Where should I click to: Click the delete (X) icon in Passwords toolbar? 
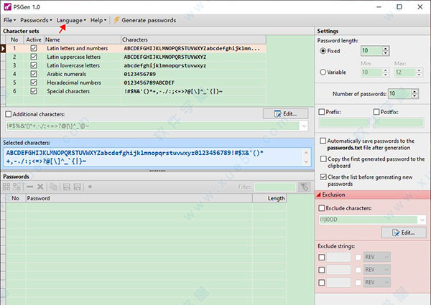coord(41,187)
